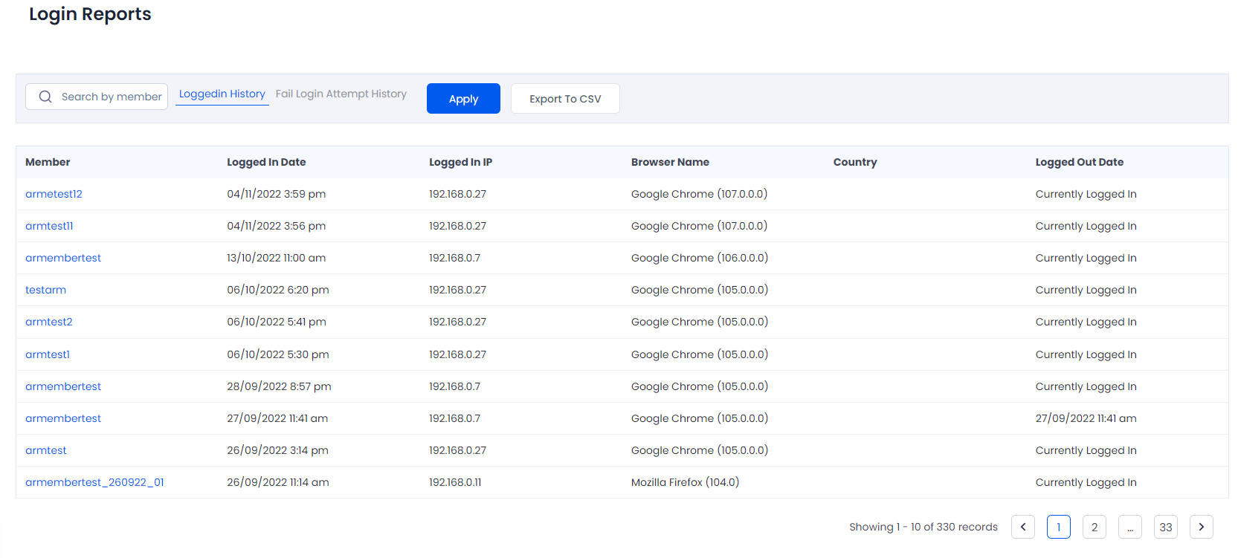Image resolution: width=1238 pixels, height=558 pixels.
Task: Click the Country column header
Action: click(855, 162)
